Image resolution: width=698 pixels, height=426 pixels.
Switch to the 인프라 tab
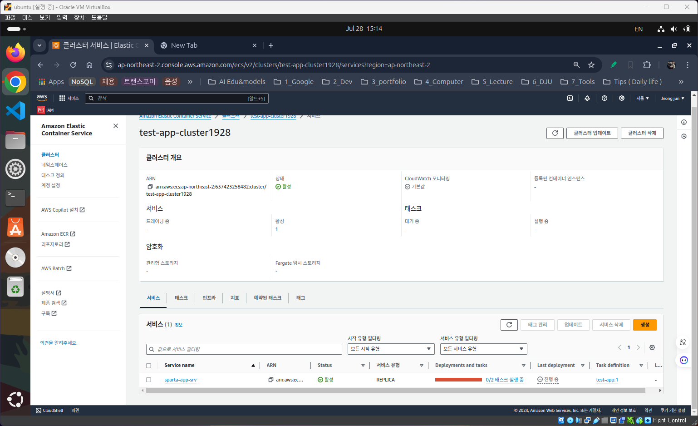pos(209,298)
